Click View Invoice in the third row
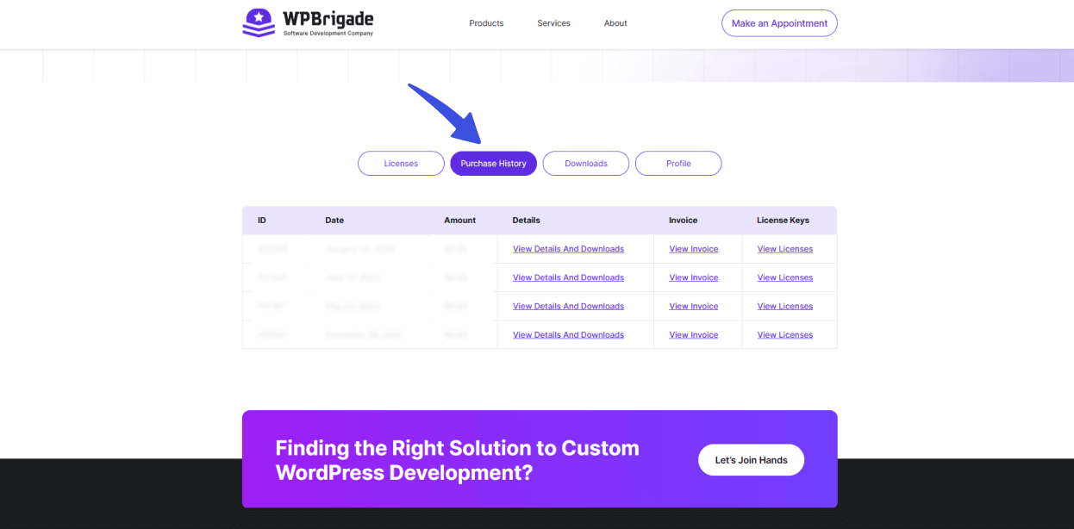 [693, 307]
